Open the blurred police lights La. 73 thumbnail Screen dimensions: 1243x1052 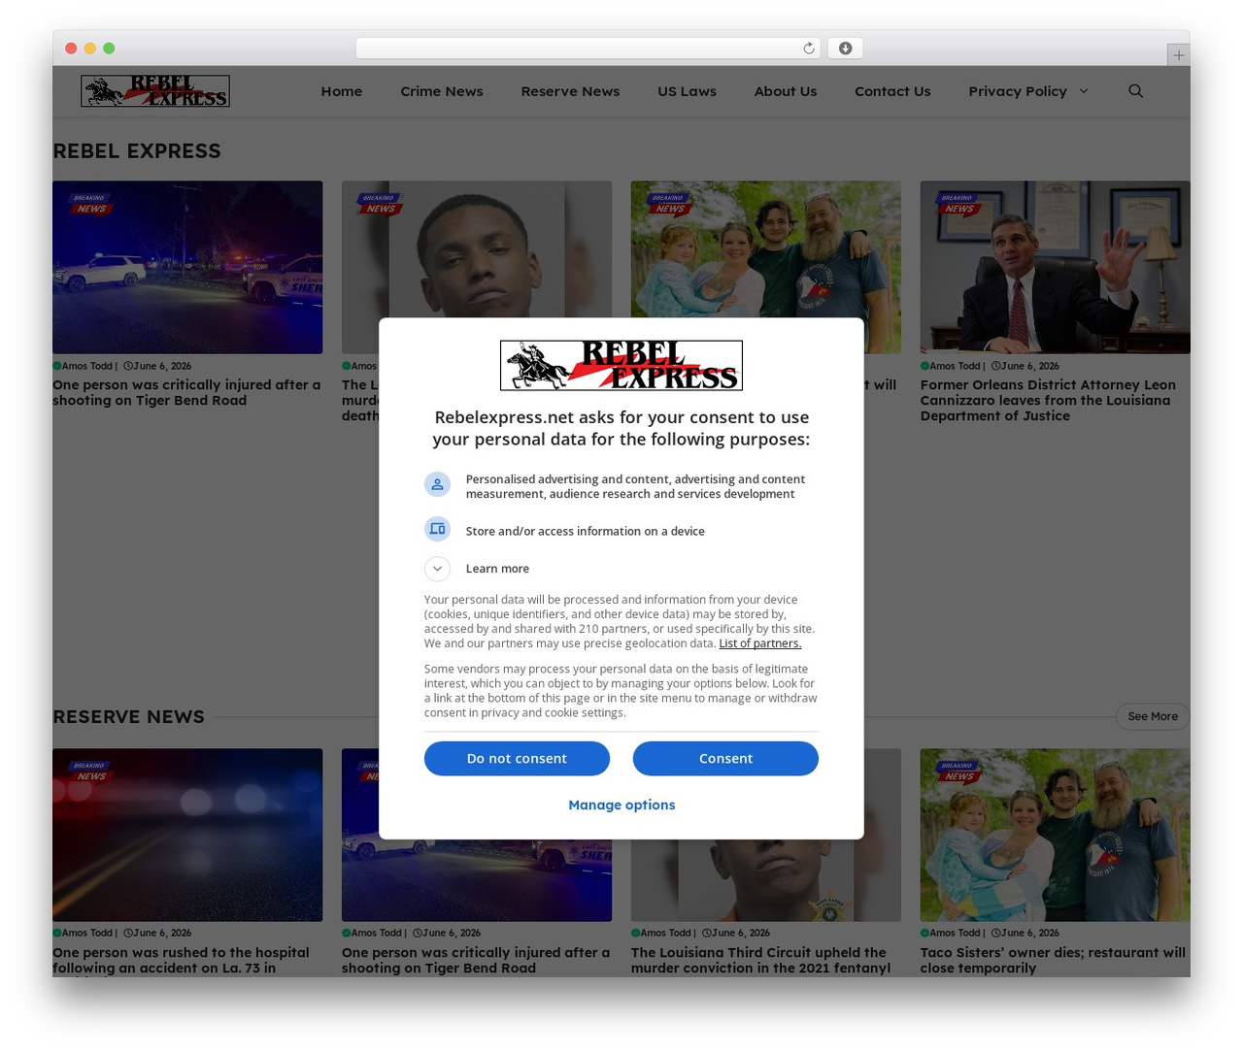187,835
